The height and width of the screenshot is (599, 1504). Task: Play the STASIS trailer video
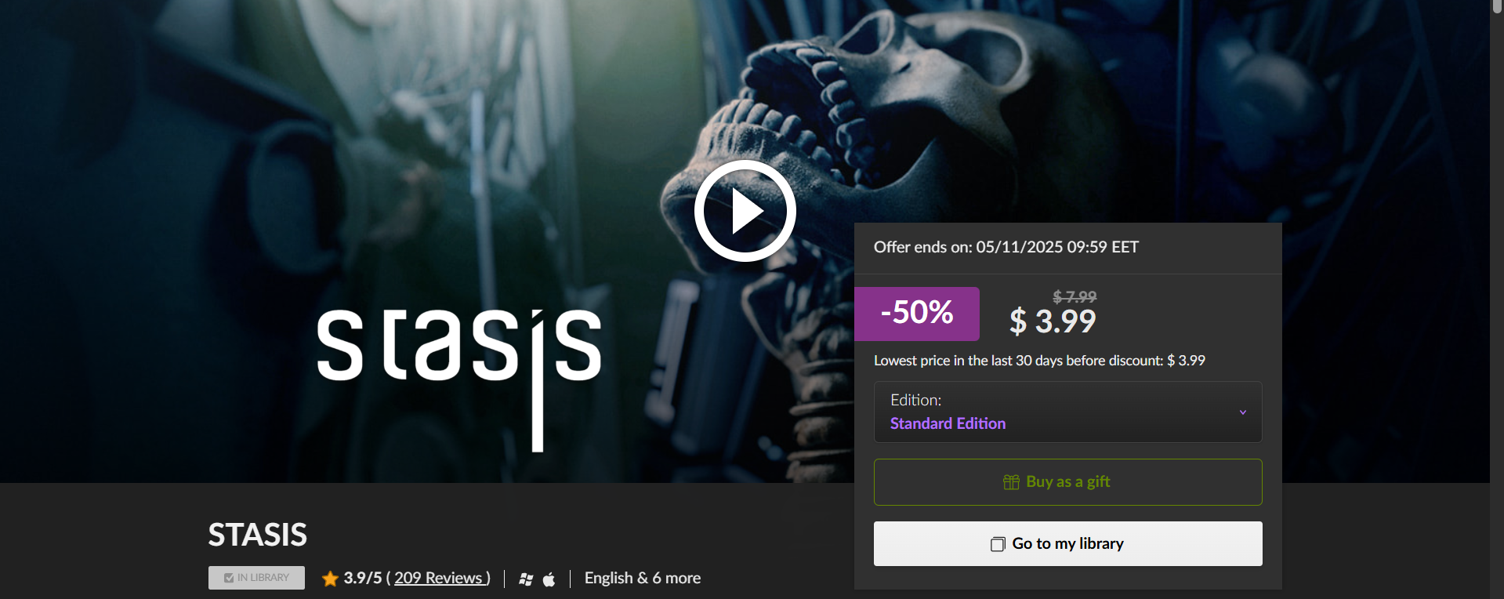(x=745, y=211)
